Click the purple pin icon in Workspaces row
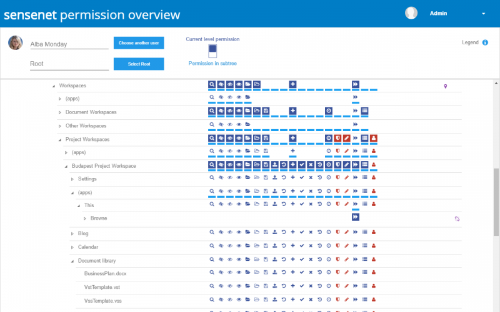 [x=446, y=86]
